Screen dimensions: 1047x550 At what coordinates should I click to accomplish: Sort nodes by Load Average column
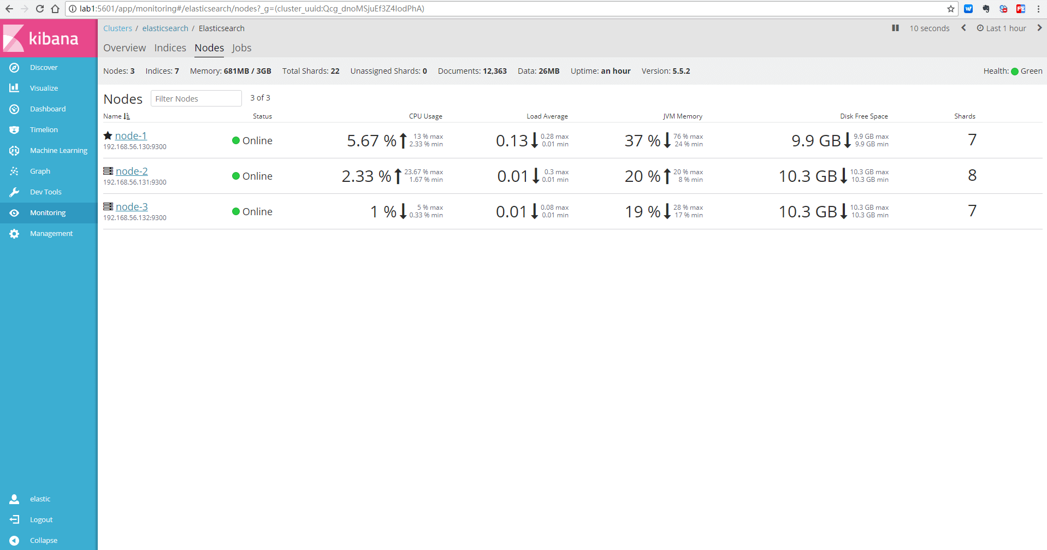547,116
